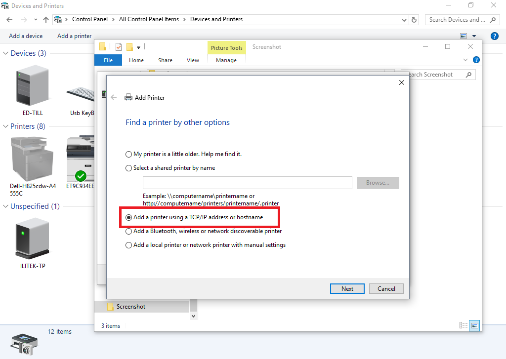
Task: Select Bluetooth, wireless or network discoverable printer
Action: pyautogui.click(x=129, y=231)
